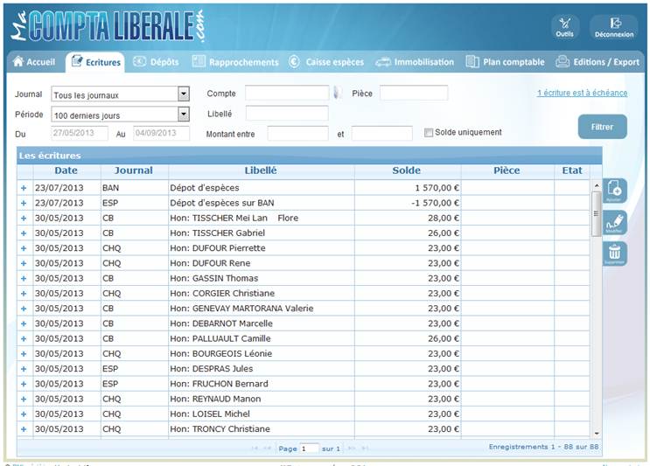Open the Plan comptable tab

click(x=505, y=62)
